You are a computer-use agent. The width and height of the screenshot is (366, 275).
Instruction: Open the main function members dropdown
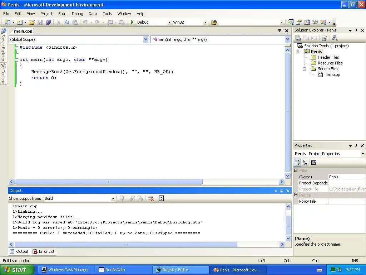(288, 39)
